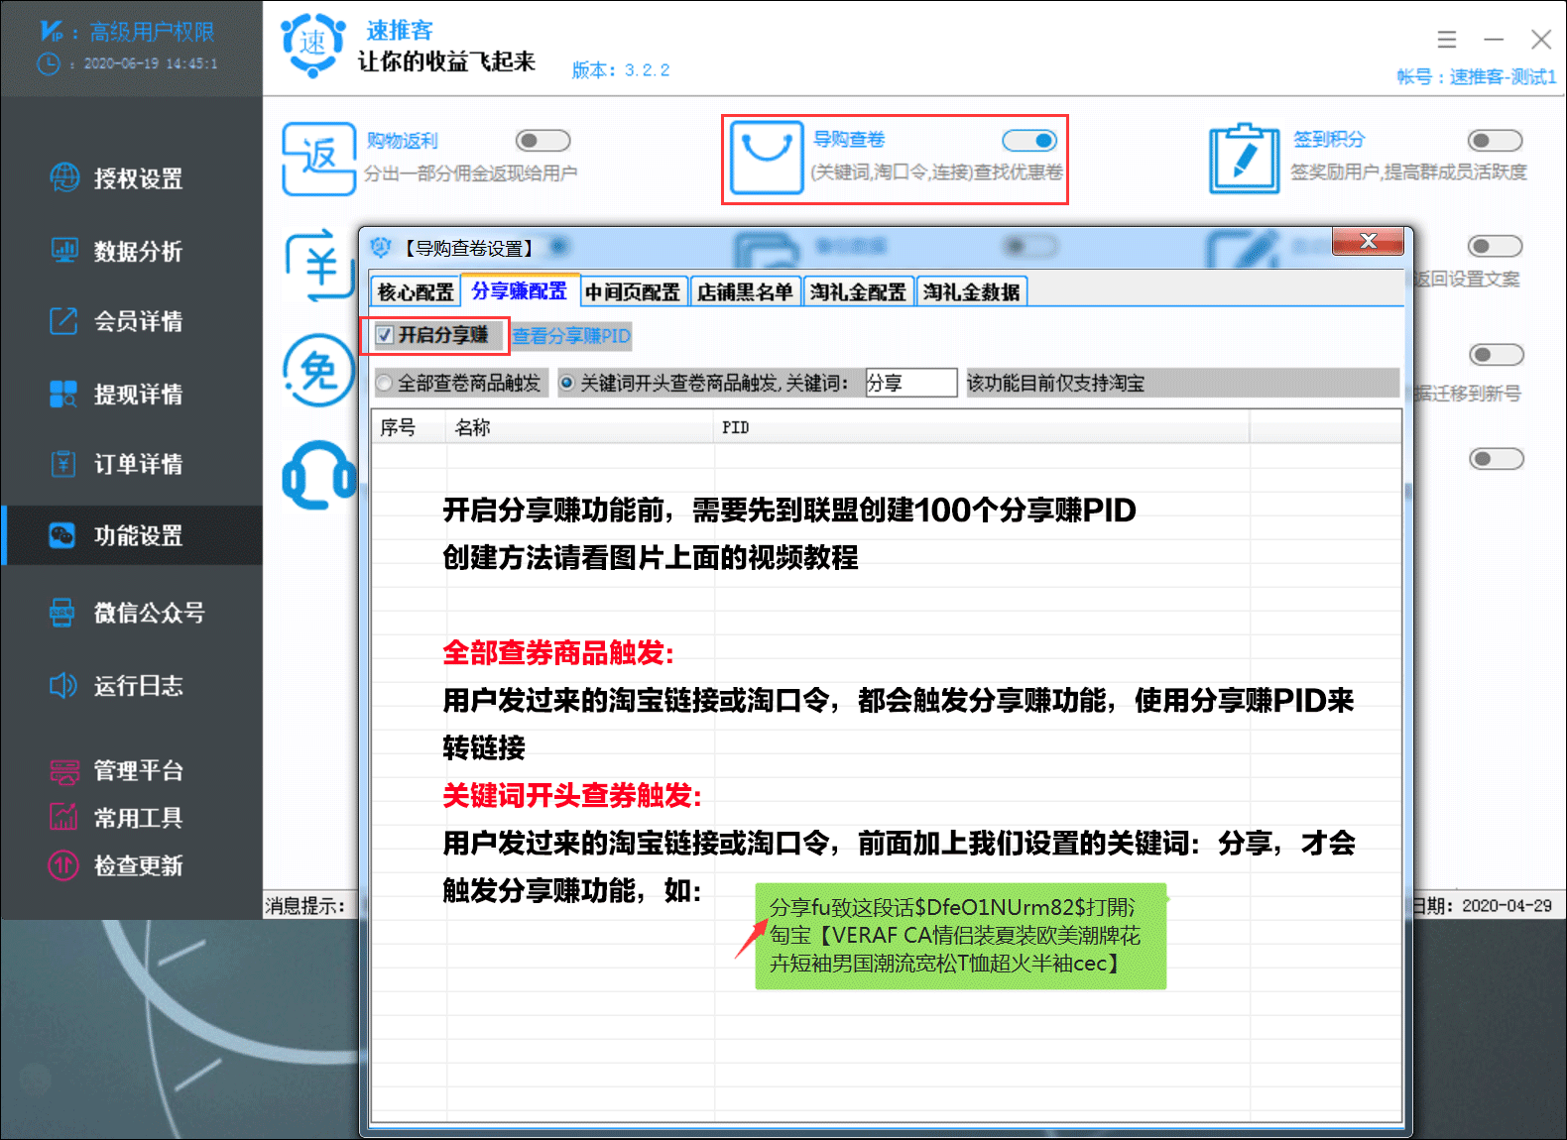Switch to the 淘礼金配置 tab

pos(858,291)
